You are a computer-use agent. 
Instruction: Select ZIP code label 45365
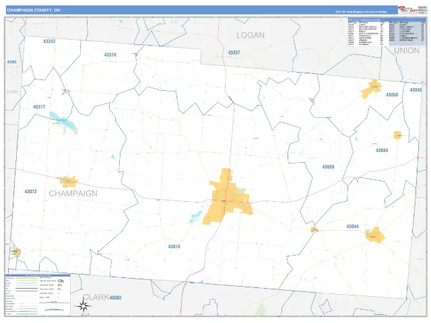click(x=11, y=62)
